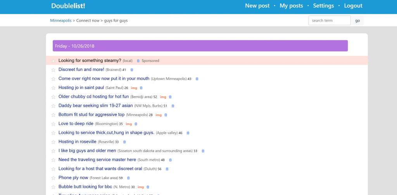Open Settings from top navigation
397x195 pixels.
(x=323, y=6)
